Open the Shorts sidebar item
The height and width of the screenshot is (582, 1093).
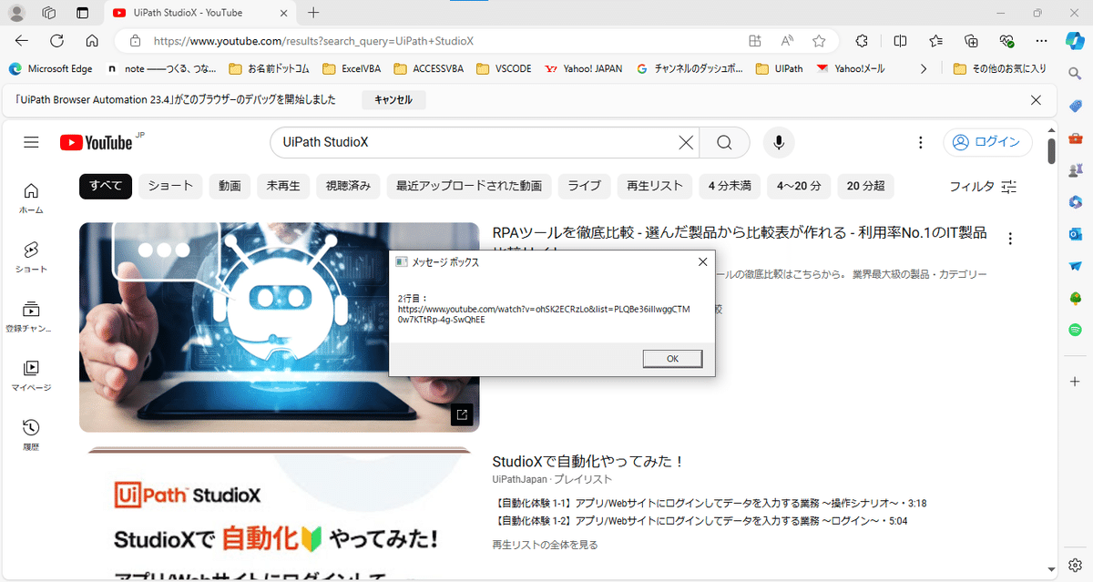coord(31,256)
